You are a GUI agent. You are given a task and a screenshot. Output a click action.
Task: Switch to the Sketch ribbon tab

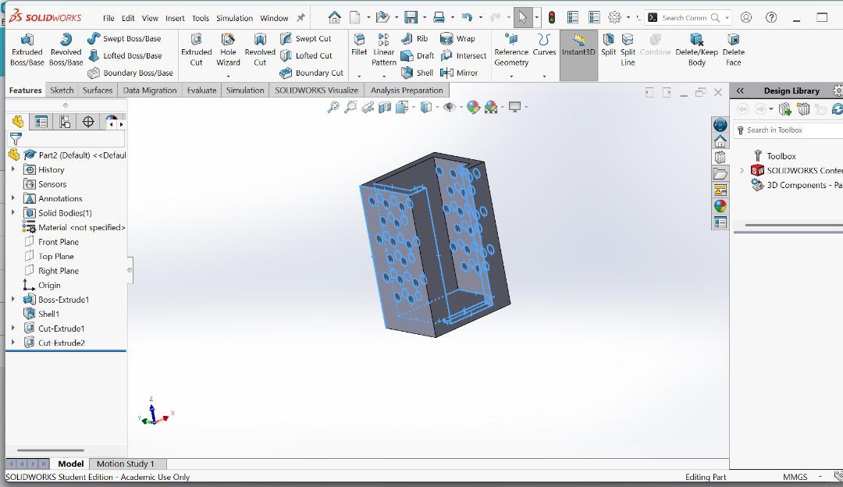[x=62, y=91]
